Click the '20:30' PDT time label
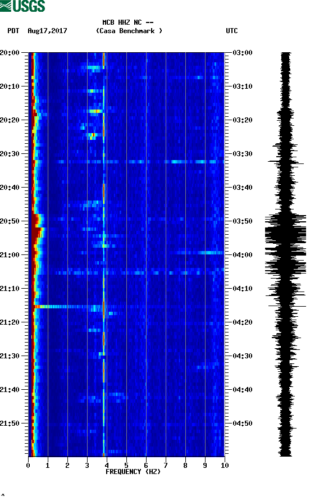The image size is (310, 501). 10,154
